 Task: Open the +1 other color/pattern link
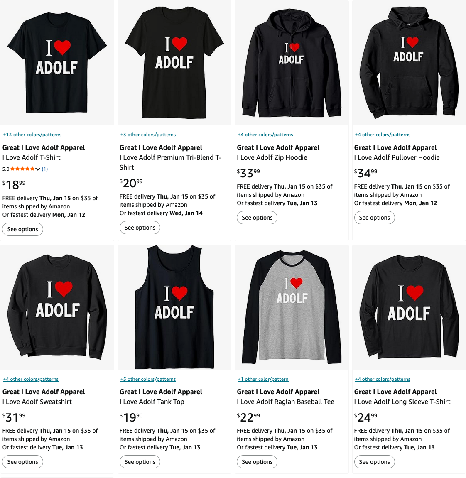[263, 379]
